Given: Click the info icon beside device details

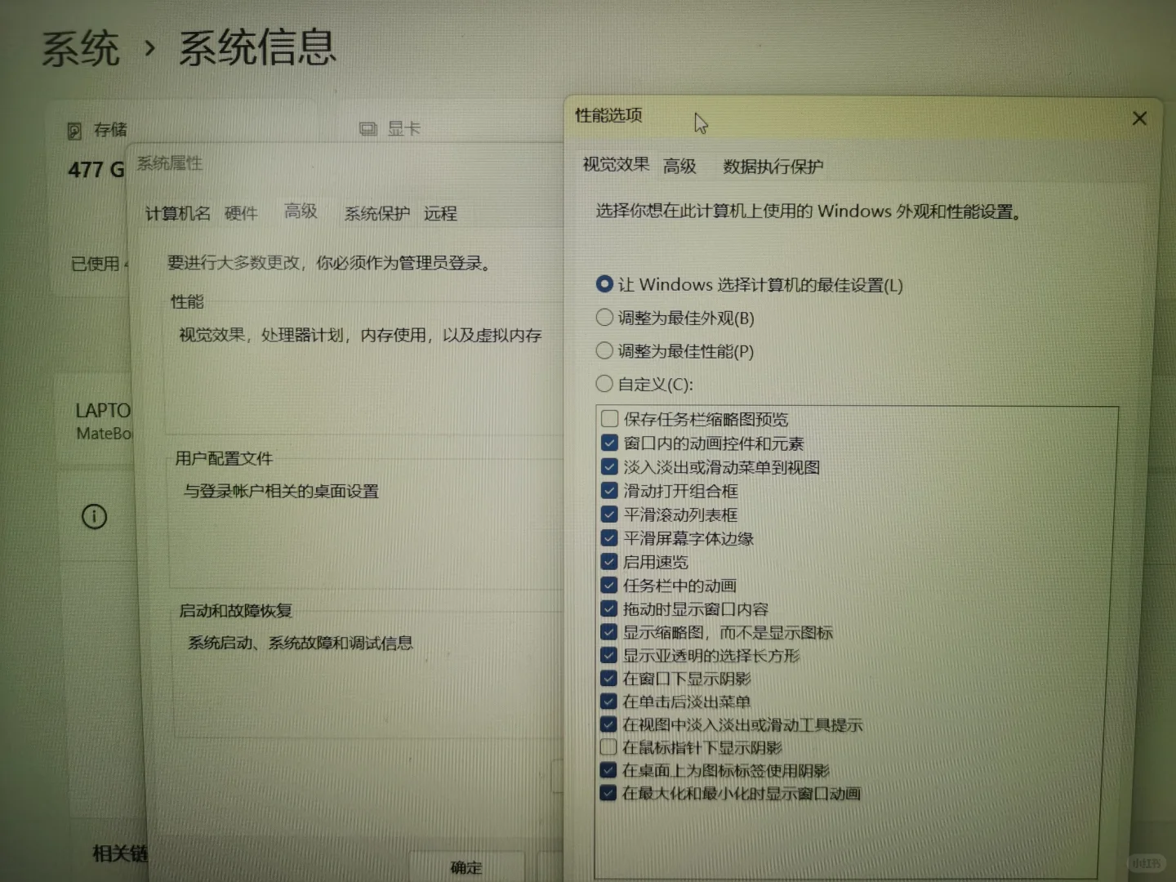Looking at the screenshot, I should pos(95,517).
